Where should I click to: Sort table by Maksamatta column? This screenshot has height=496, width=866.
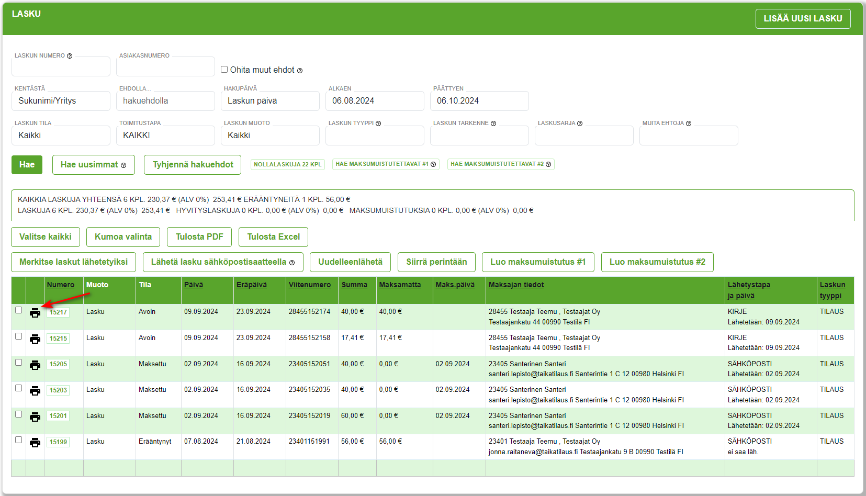click(400, 285)
